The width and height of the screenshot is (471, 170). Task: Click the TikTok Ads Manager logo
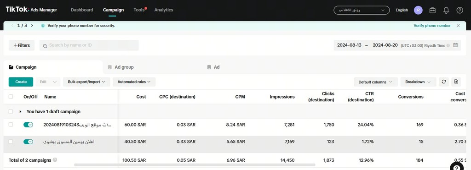31,10
